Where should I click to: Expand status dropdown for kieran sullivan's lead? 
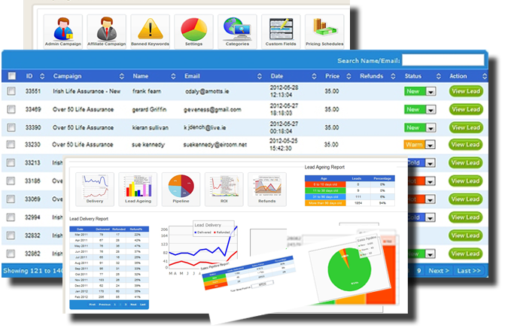pos(431,127)
